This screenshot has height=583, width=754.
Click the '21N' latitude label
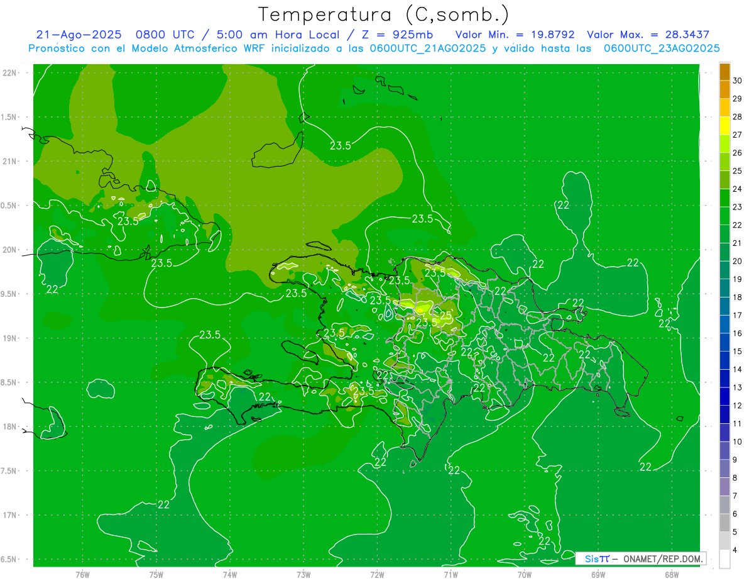tap(9, 161)
